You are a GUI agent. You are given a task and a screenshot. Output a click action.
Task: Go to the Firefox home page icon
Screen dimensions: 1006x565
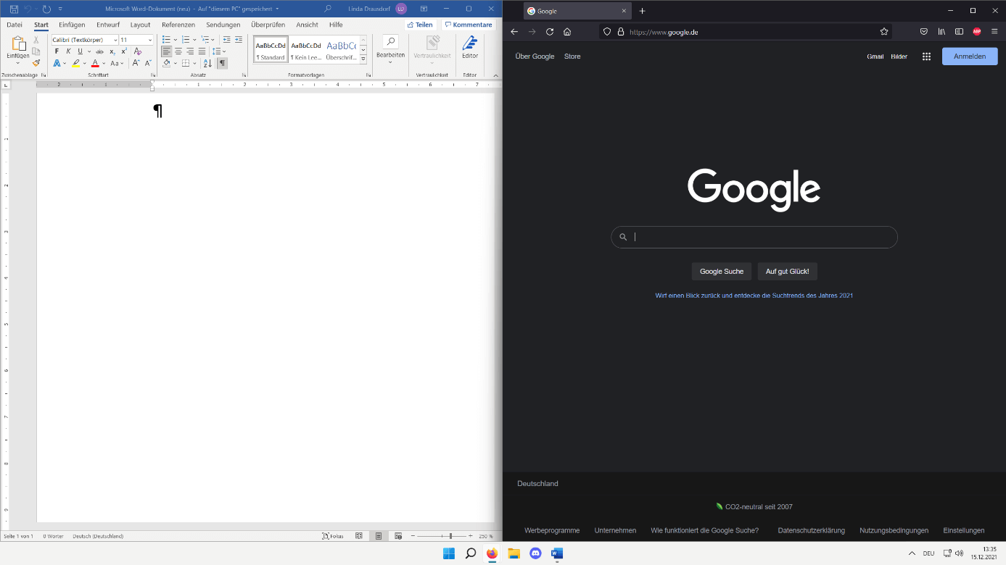click(x=567, y=32)
